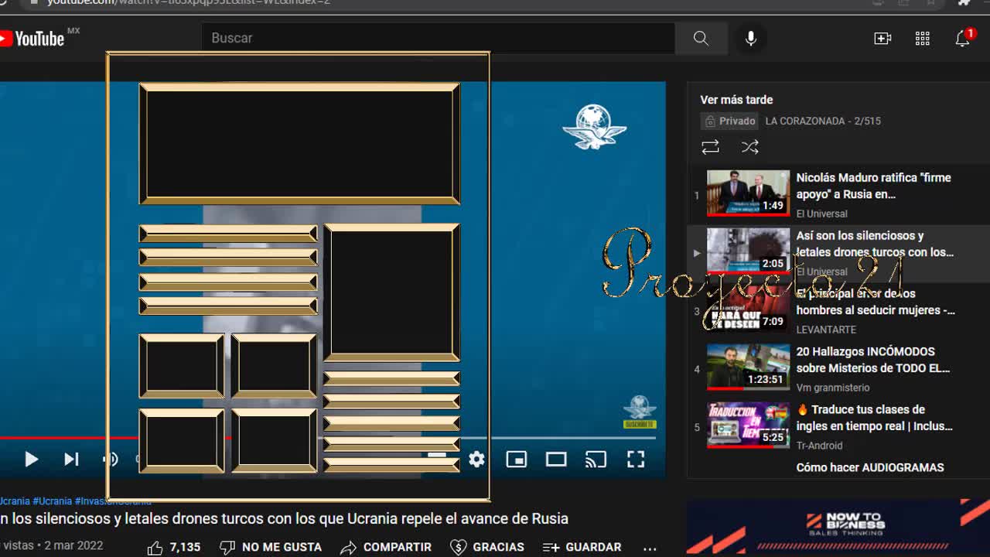The width and height of the screenshot is (990, 557).
Task: Cast the video to a TV
Action: point(596,460)
